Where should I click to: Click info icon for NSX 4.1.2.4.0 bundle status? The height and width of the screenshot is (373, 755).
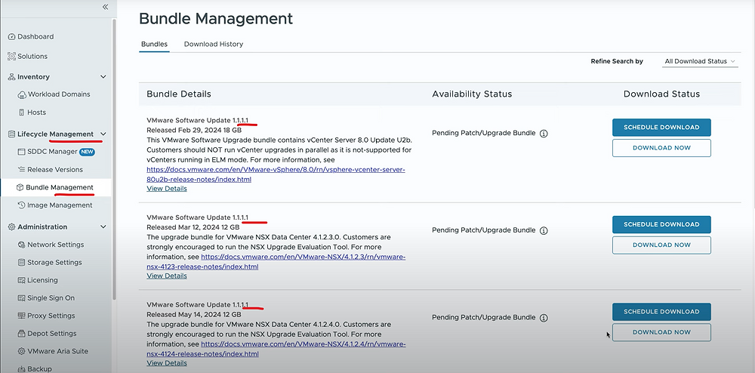[x=544, y=318]
